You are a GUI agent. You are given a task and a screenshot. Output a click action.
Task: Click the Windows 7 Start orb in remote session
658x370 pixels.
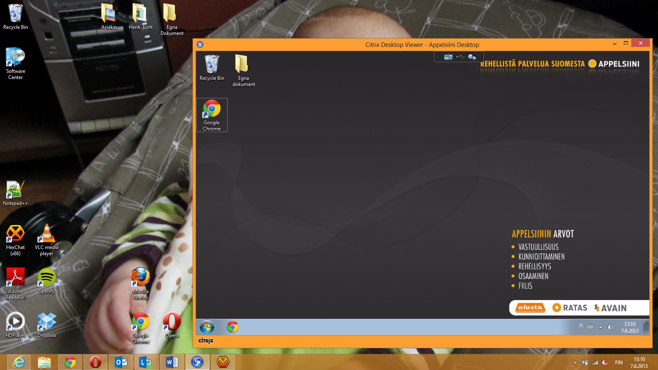coord(207,327)
